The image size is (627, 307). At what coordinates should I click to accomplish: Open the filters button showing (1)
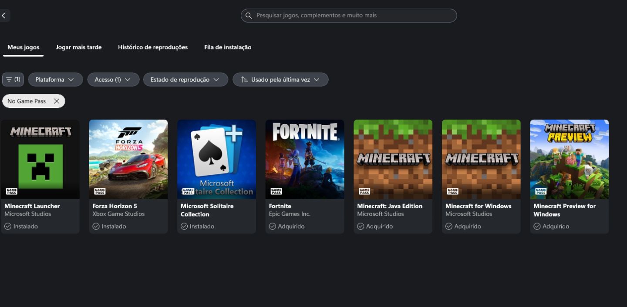[13, 80]
